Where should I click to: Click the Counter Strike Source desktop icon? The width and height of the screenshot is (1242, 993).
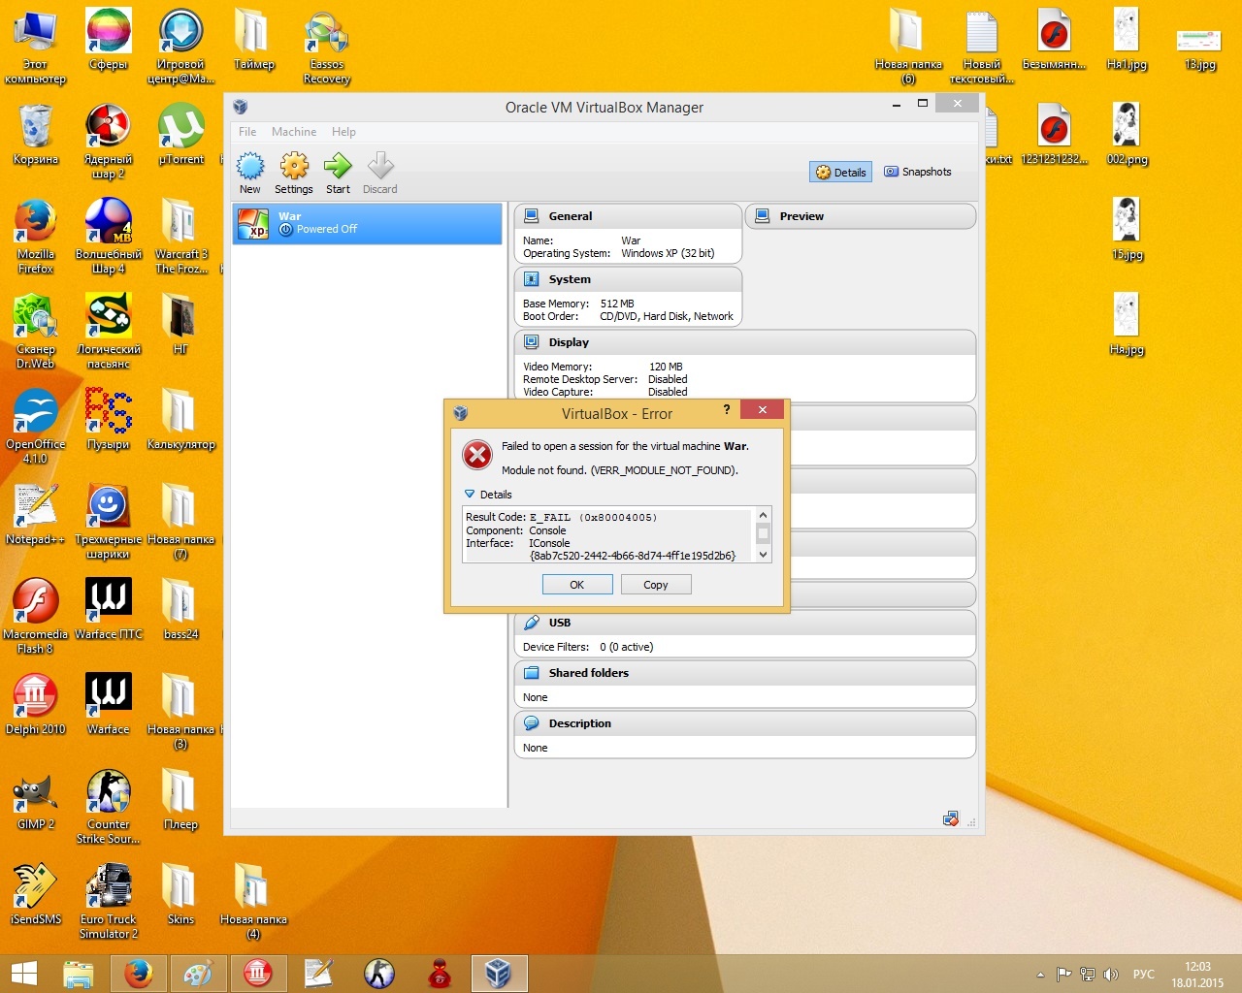tap(109, 806)
